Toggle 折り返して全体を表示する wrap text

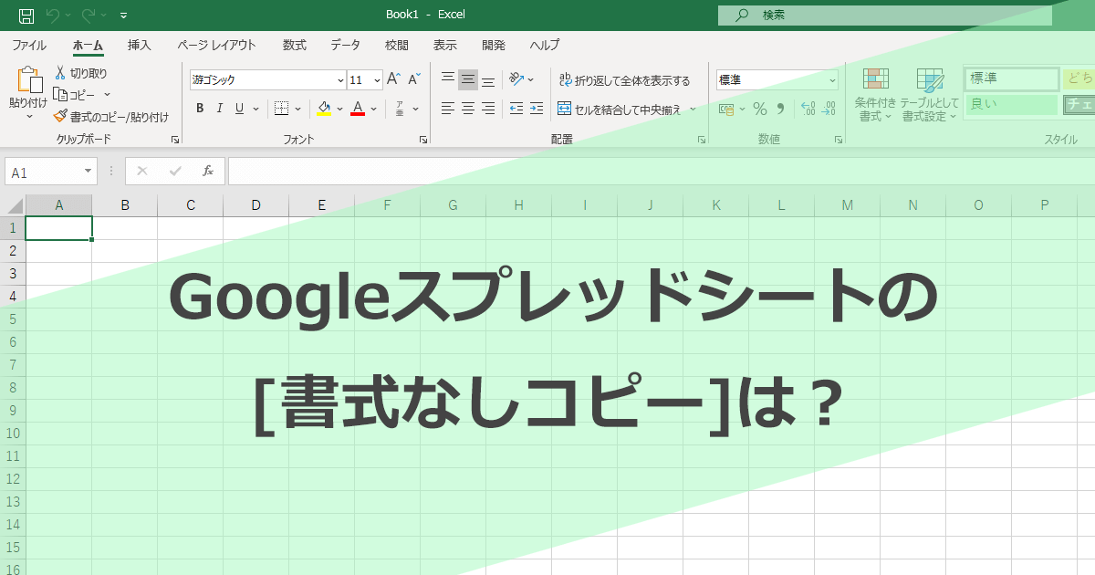click(x=625, y=80)
